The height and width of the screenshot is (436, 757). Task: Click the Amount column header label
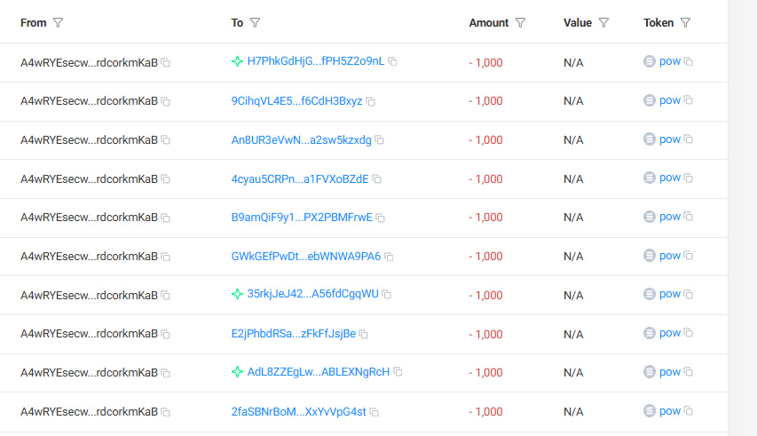tap(489, 23)
